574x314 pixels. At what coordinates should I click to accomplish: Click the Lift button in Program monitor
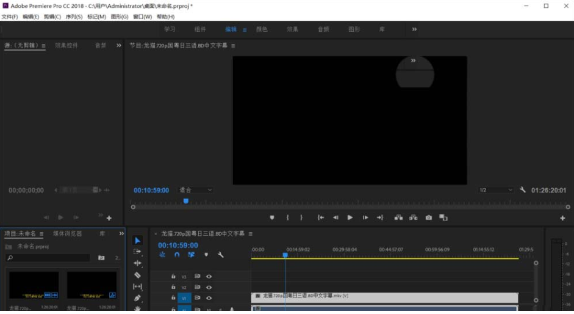pyautogui.click(x=398, y=217)
